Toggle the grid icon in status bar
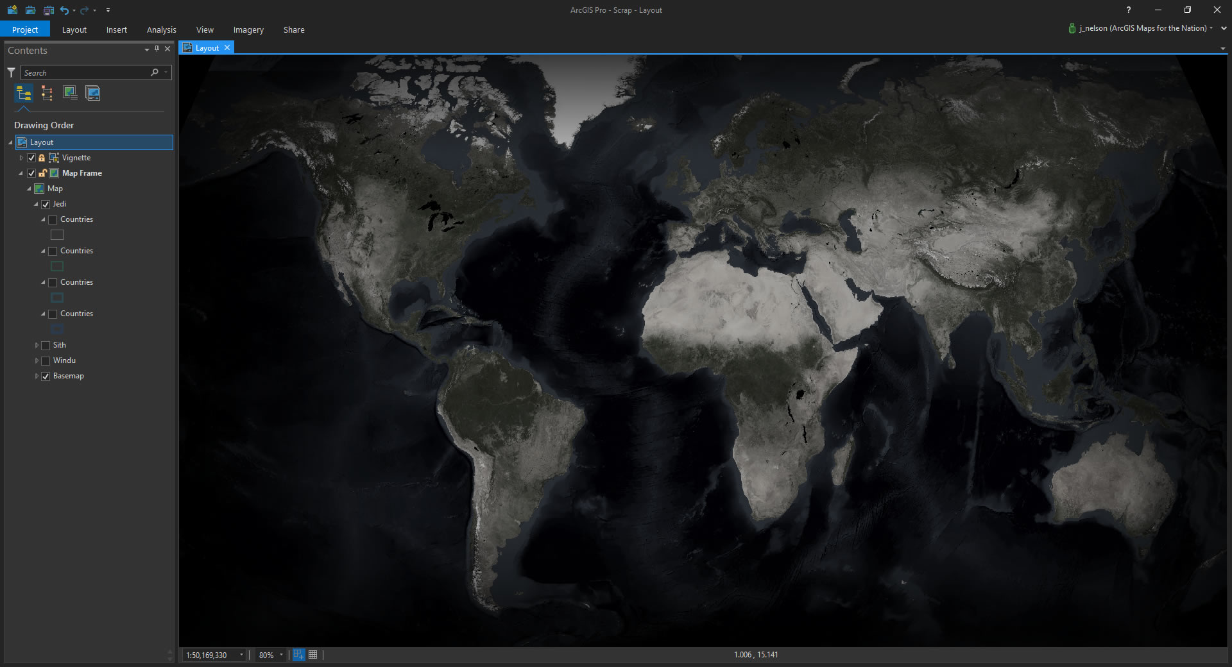1232x667 pixels. click(x=313, y=655)
